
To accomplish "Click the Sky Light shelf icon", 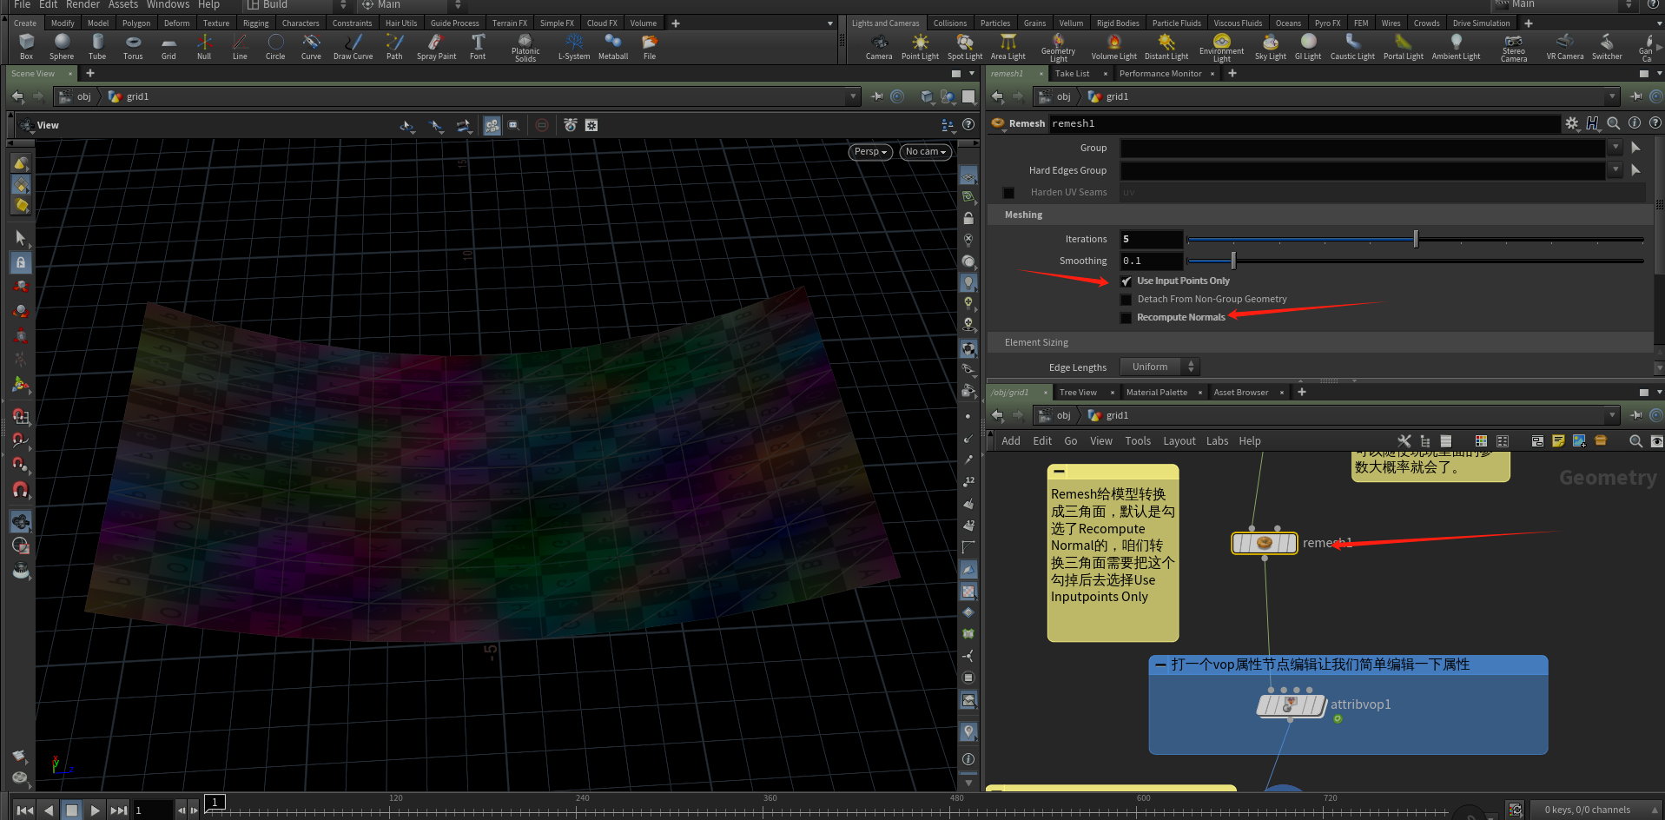I will [1270, 46].
